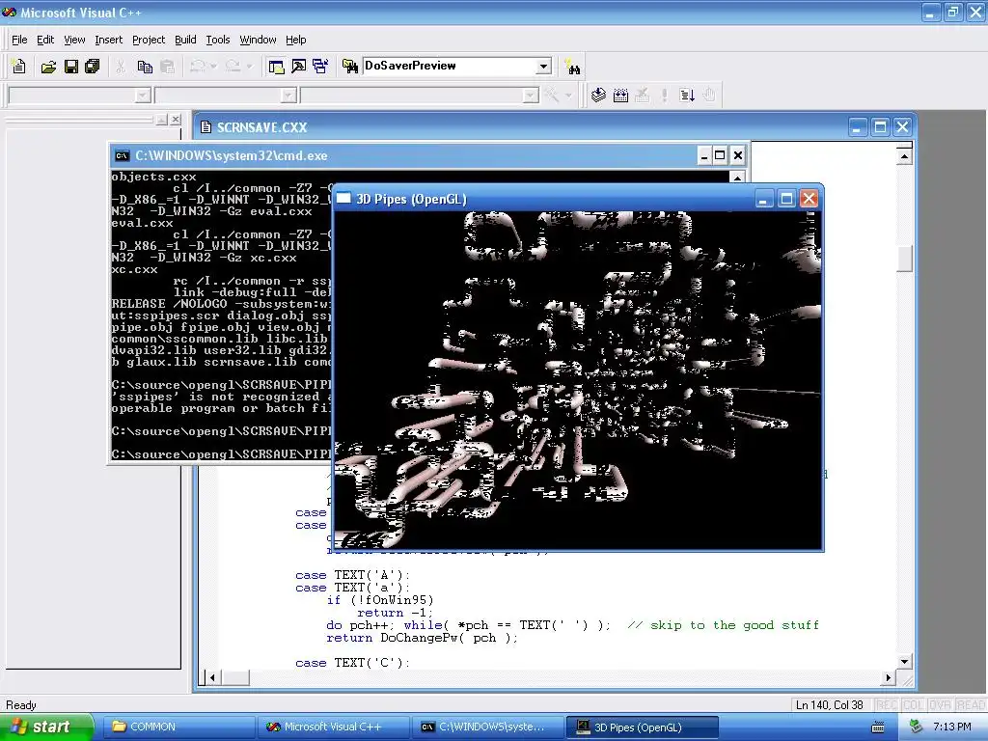Click left arrow of editor horizontal scrollbar
This screenshot has width=988, height=741.
(x=212, y=677)
